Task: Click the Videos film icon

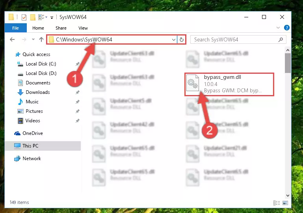Action: 20,121
